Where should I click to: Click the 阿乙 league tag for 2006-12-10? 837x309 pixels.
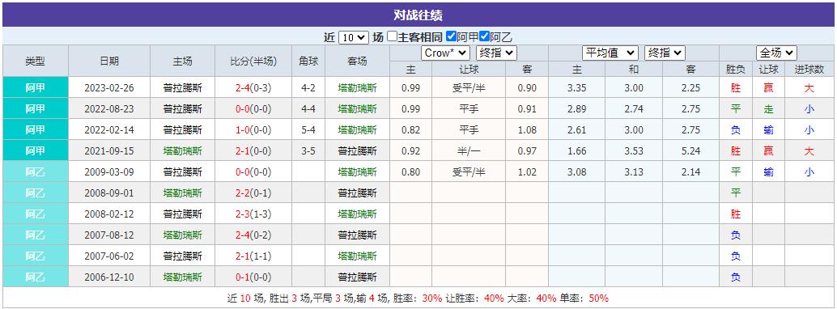[36, 277]
